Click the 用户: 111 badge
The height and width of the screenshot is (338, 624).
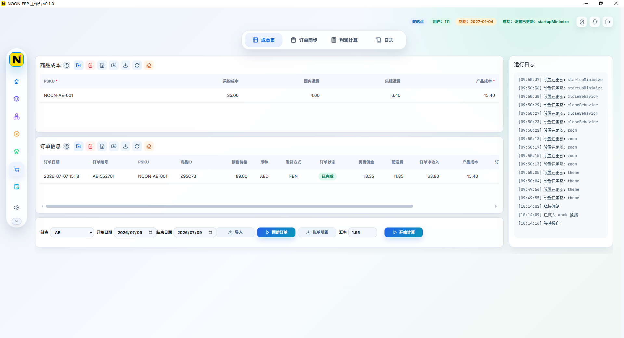click(x=441, y=22)
